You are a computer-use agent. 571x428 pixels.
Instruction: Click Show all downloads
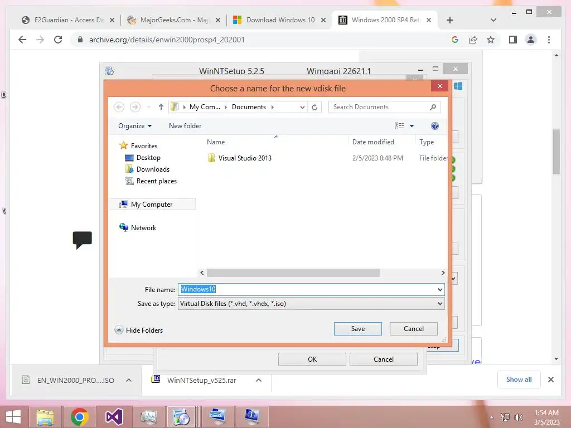[x=519, y=380]
